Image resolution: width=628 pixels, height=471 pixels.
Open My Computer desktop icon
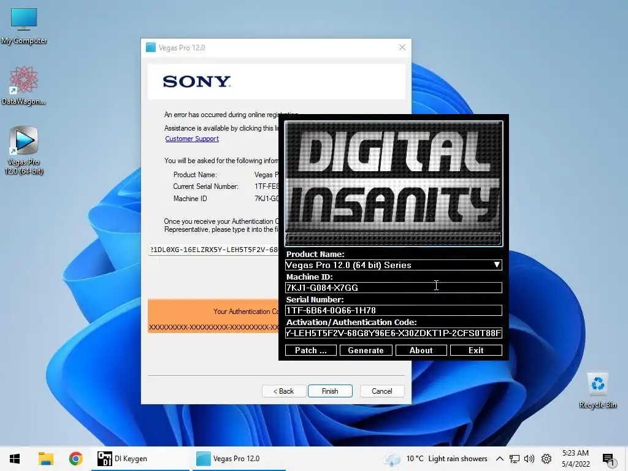[24, 26]
